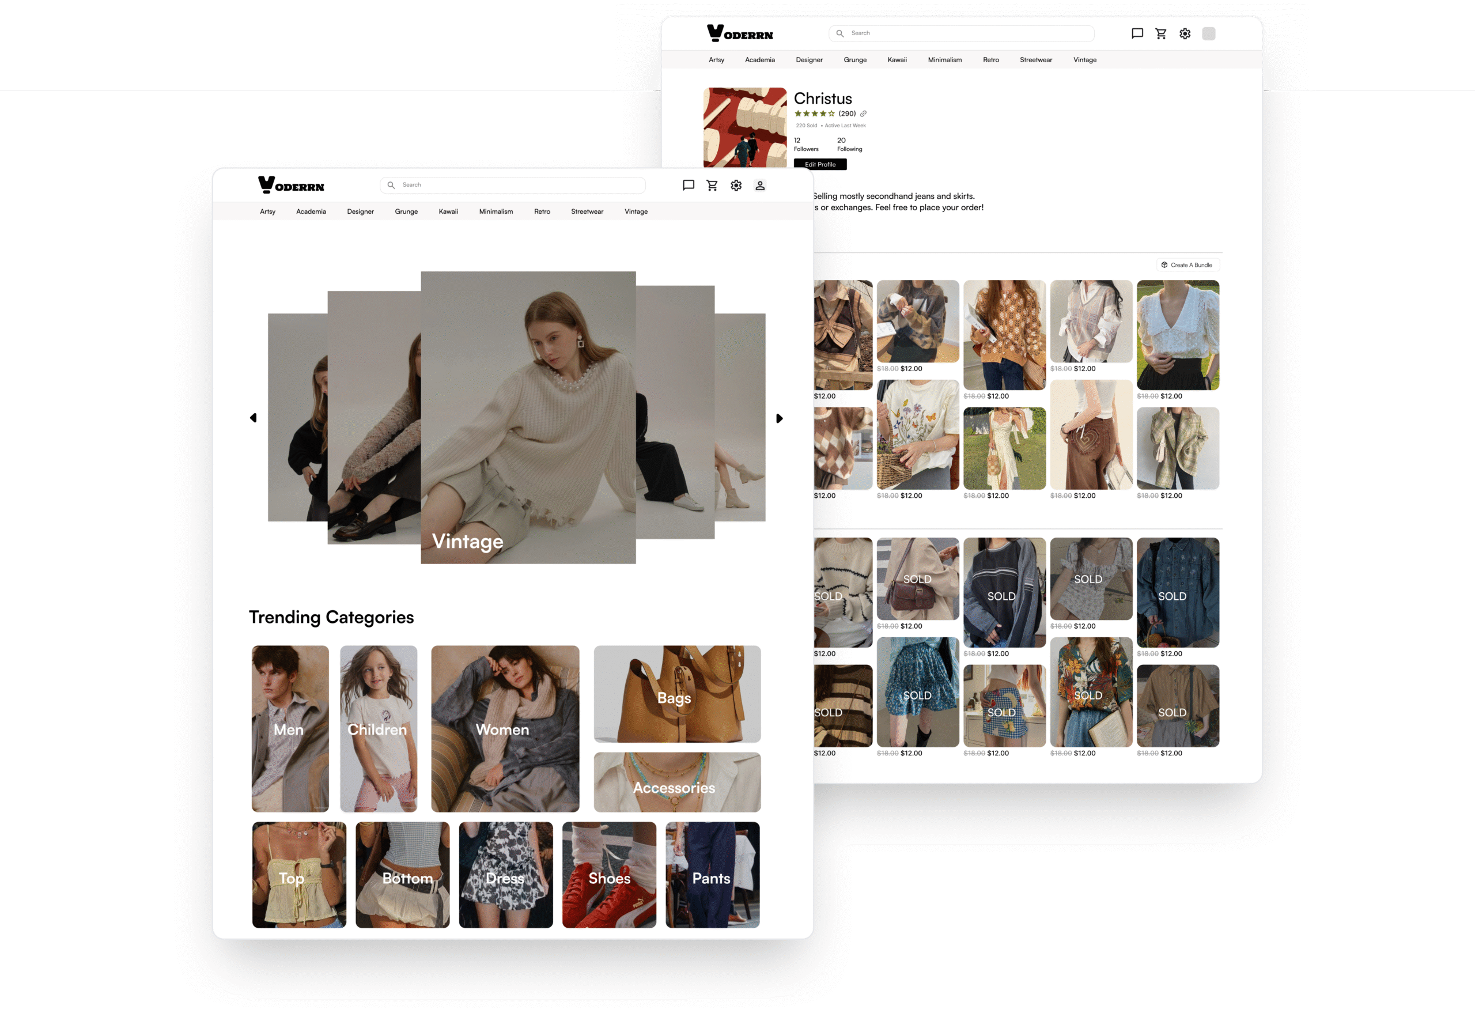Open settings gear on Christus profile page

tap(1185, 34)
